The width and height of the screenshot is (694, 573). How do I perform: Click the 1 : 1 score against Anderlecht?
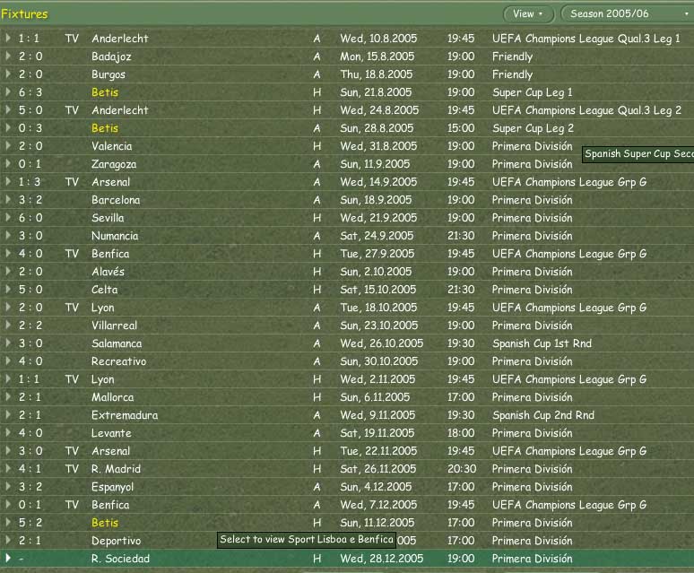tap(29, 39)
